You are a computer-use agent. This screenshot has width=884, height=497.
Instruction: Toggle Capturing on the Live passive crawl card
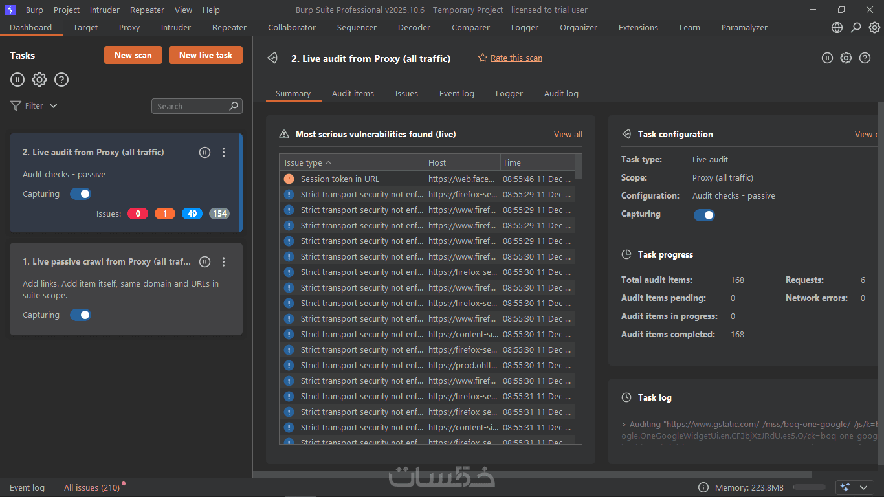(80, 315)
